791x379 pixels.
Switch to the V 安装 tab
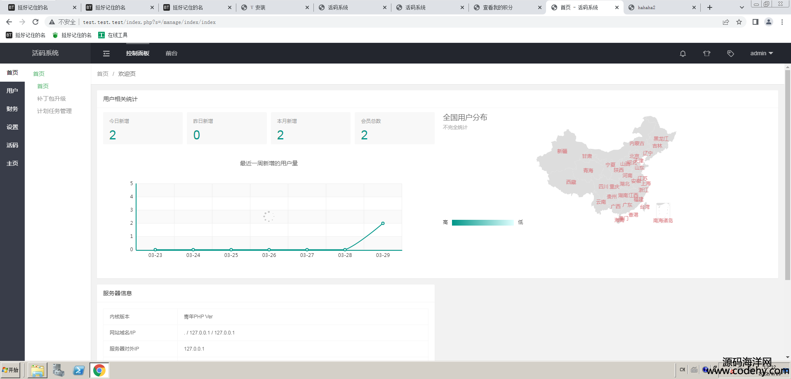(275, 7)
